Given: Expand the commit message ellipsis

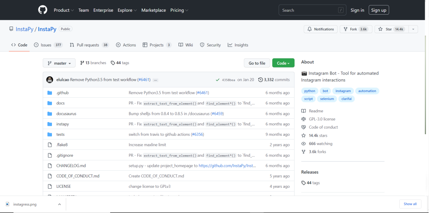Looking at the screenshot, I should [155, 80].
